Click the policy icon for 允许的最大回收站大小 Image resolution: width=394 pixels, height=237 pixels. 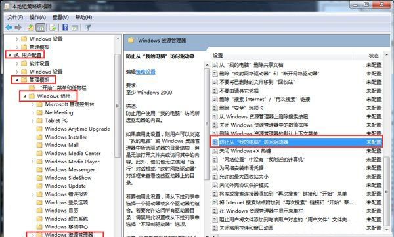215,177
